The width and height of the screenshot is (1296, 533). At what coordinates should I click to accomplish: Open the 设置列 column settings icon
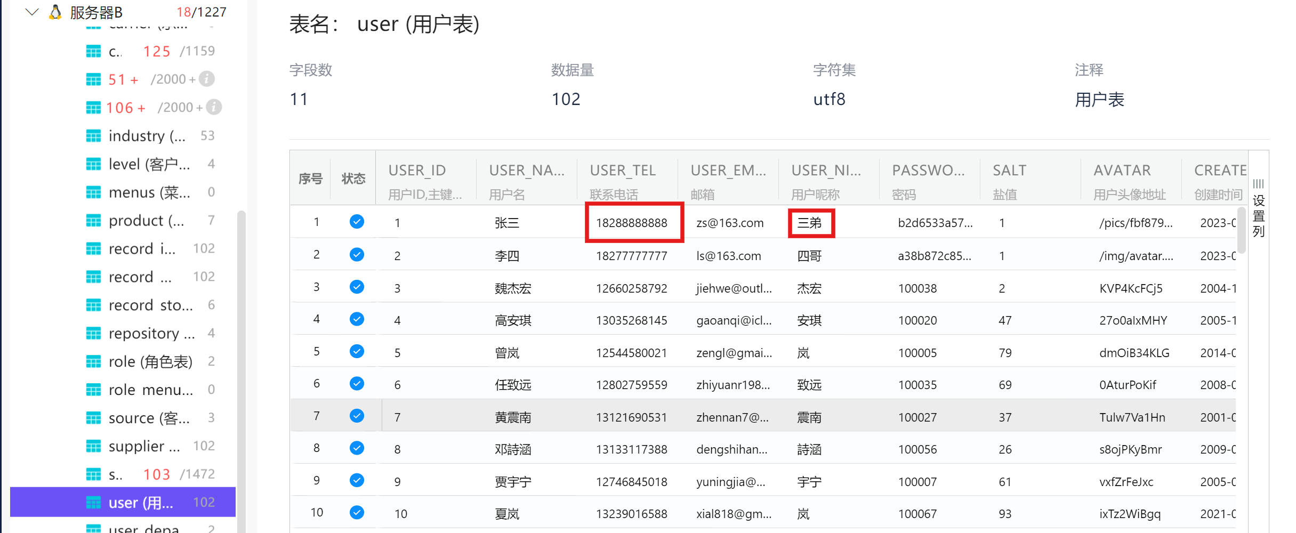(x=1258, y=208)
